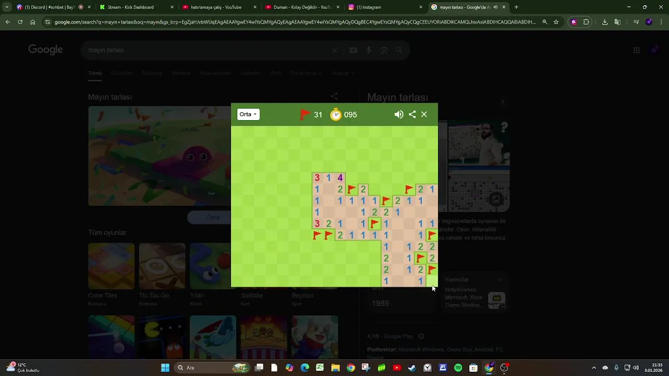Open the Google apps grid

click(636, 50)
